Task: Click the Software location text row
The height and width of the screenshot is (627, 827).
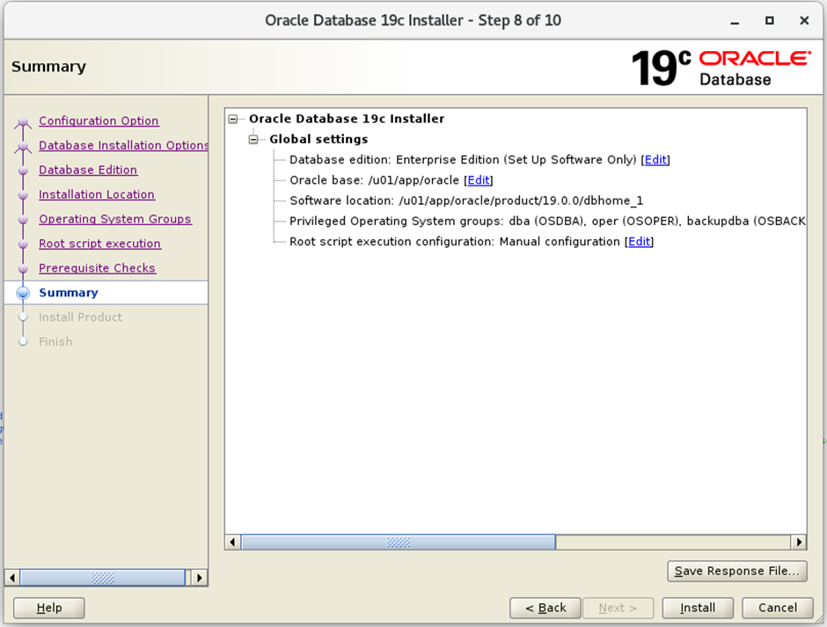Action: pos(466,200)
